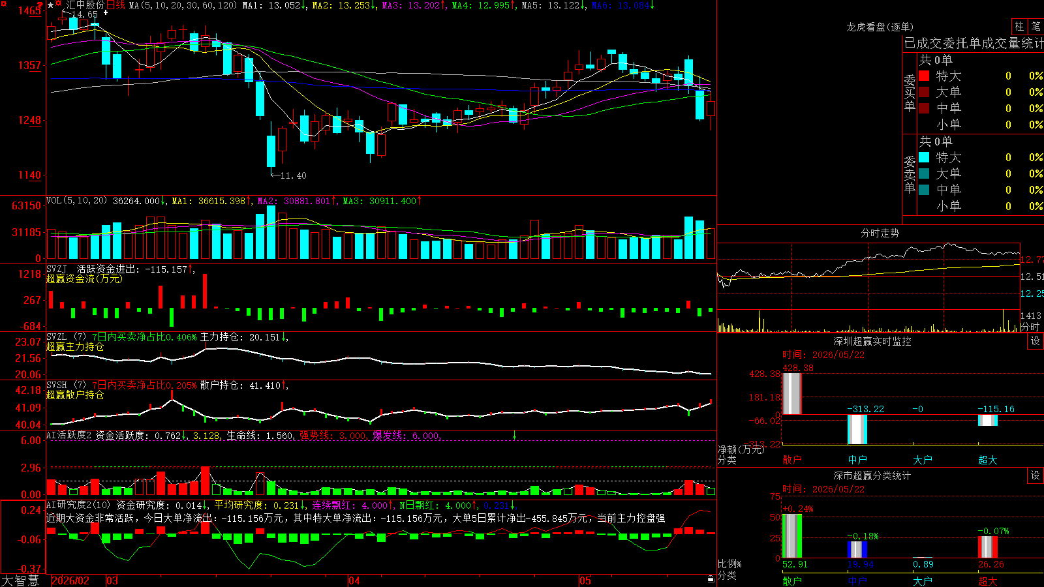Click the SVZL indicator label

pos(57,337)
